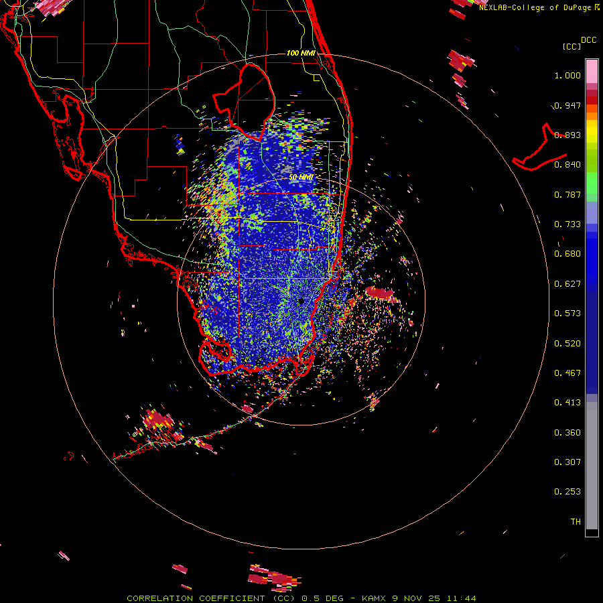Click the 0.733 scale value
The image size is (603, 603).
pyautogui.click(x=567, y=224)
